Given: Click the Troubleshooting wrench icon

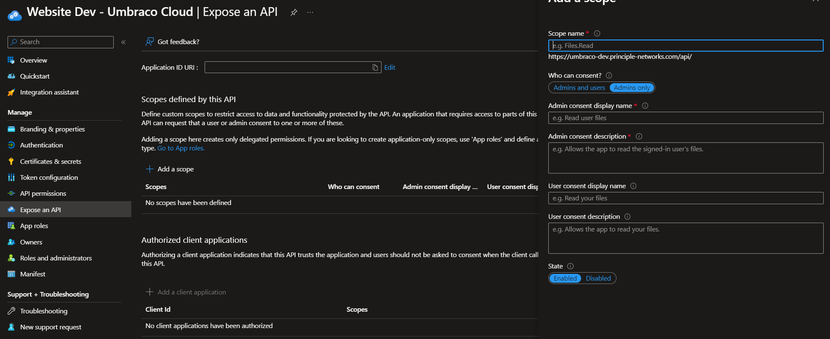Looking at the screenshot, I should click(x=11, y=311).
